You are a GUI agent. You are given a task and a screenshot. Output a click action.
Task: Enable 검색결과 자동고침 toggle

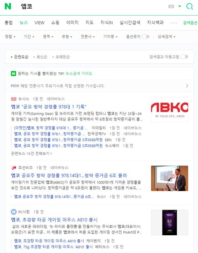184,57
